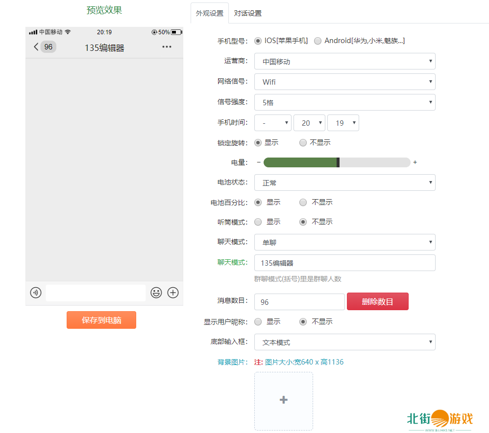
Task: Click the plus icon to upload background image
Action: pyautogui.click(x=283, y=400)
